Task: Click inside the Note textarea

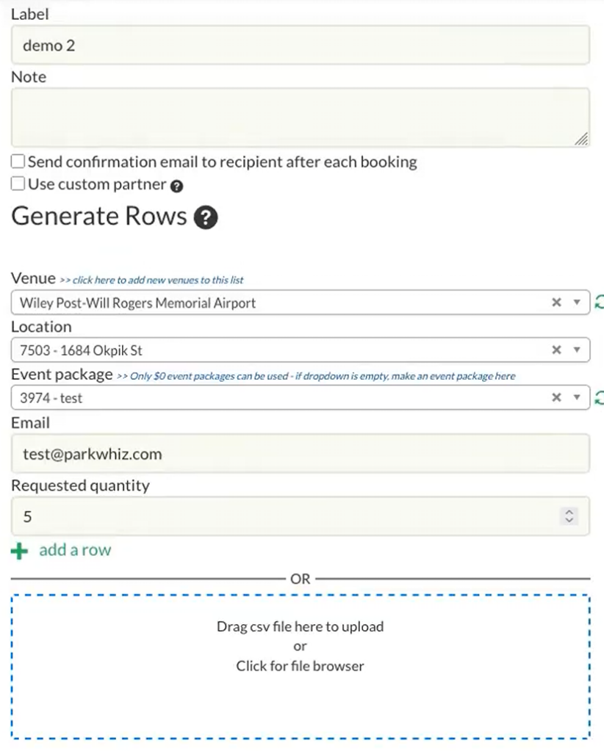Action: (300, 117)
